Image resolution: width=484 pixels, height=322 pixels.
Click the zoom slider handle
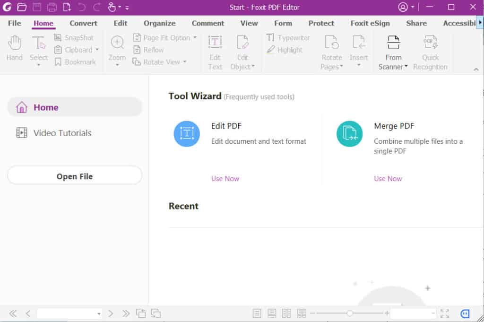[350, 313]
